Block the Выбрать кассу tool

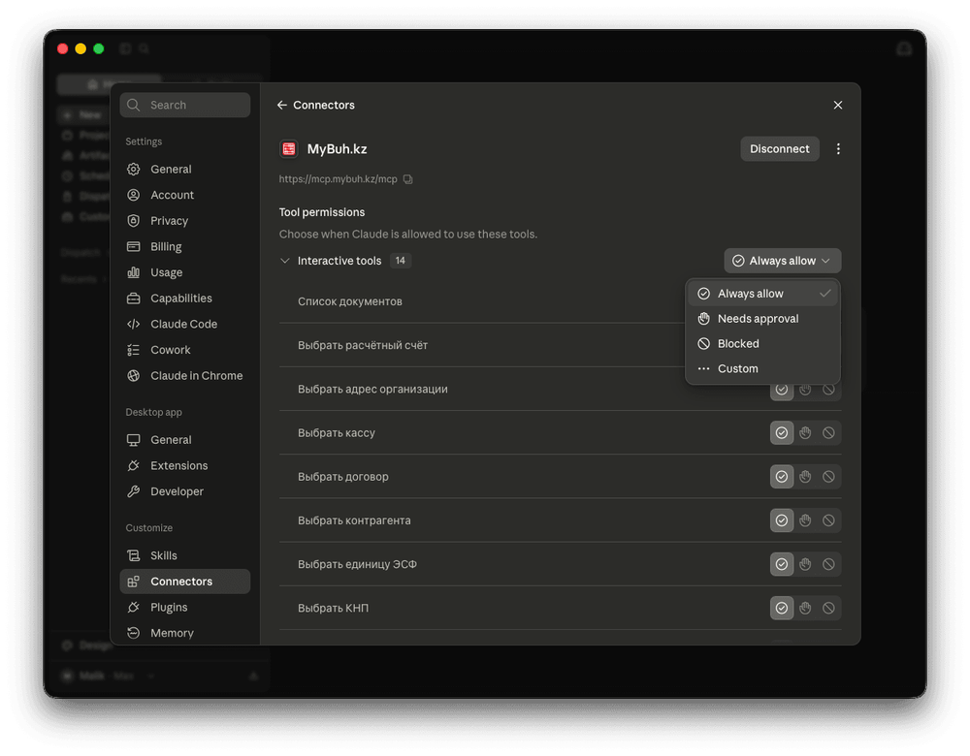pyautogui.click(x=829, y=432)
